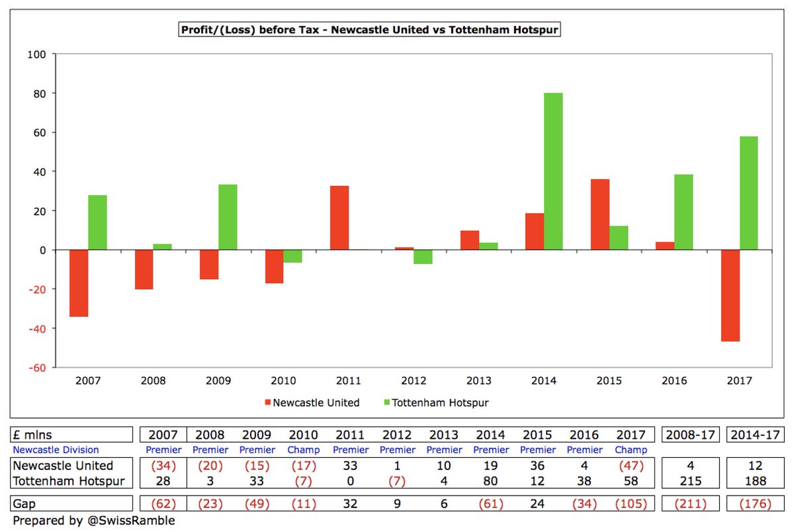
Task: Click the 2007 Gap value (62)
Action: tap(163, 504)
